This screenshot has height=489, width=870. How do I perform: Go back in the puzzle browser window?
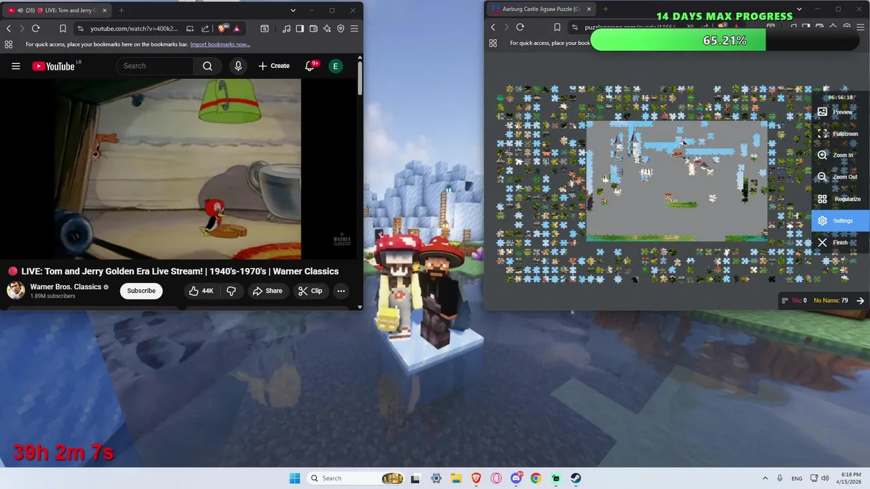pos(493,27)
